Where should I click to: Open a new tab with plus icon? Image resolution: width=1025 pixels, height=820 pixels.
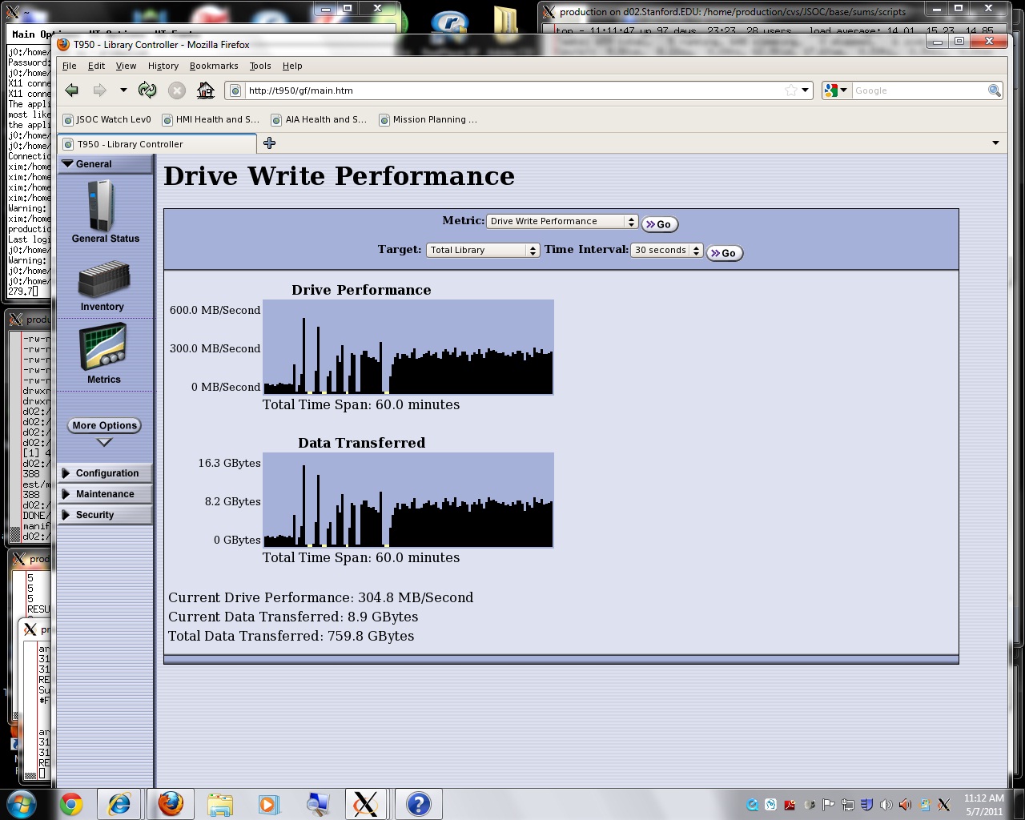point(269,143)
